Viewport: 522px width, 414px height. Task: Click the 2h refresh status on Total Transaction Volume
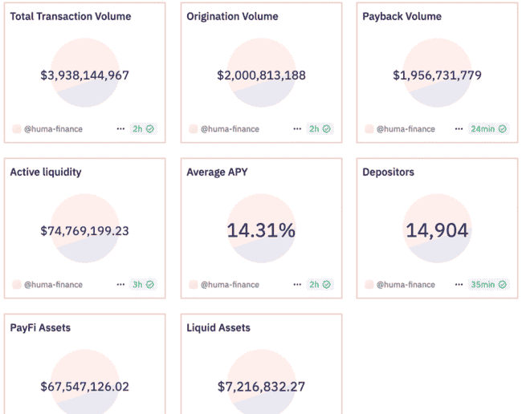[x=144, y=128]
